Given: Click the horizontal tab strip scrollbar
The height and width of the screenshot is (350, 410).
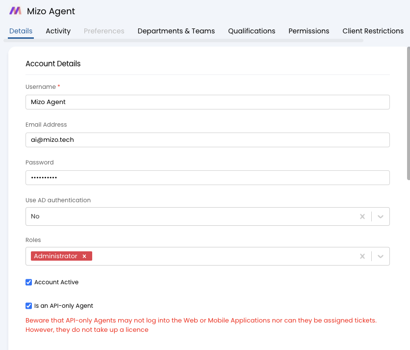Looking at the screenshot, I should click(x=183, y=41).
